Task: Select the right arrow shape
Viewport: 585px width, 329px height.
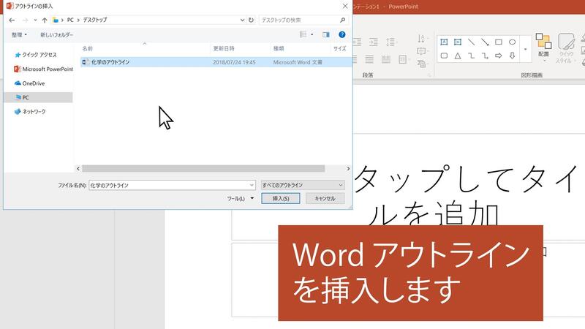Action: [x=499, y=56]
